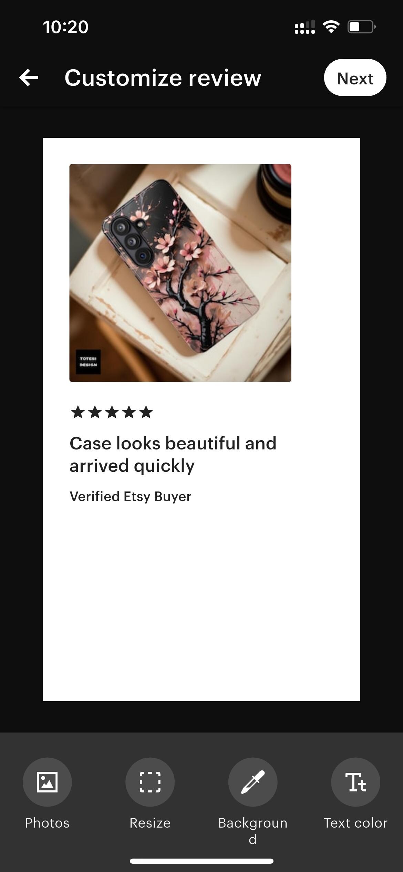Image resolution: width=403 pixels, height=872 pixels.
Task: Click the Next button
Action: click(355, 77)
